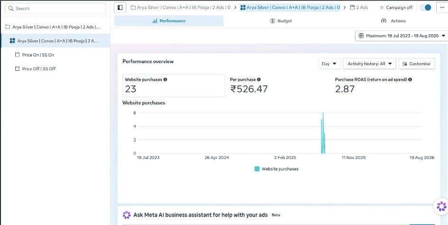Click the purchases spike in the chart
The height and width of the screenshot is (225, 448).
(323, 133)
